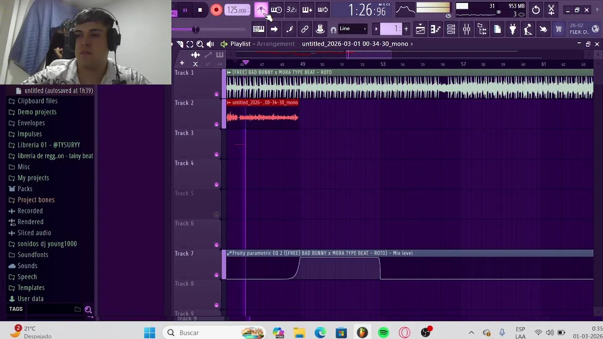Image resolution: width=603 pixels, height=339 pixels.
Task: Open the BAD BUNNY x MORA clip menu arrow
Action: (229, 73)
